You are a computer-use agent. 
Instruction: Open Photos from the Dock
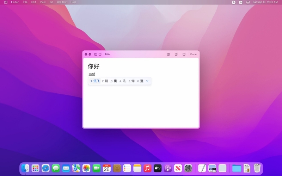[x=86, y=168]
